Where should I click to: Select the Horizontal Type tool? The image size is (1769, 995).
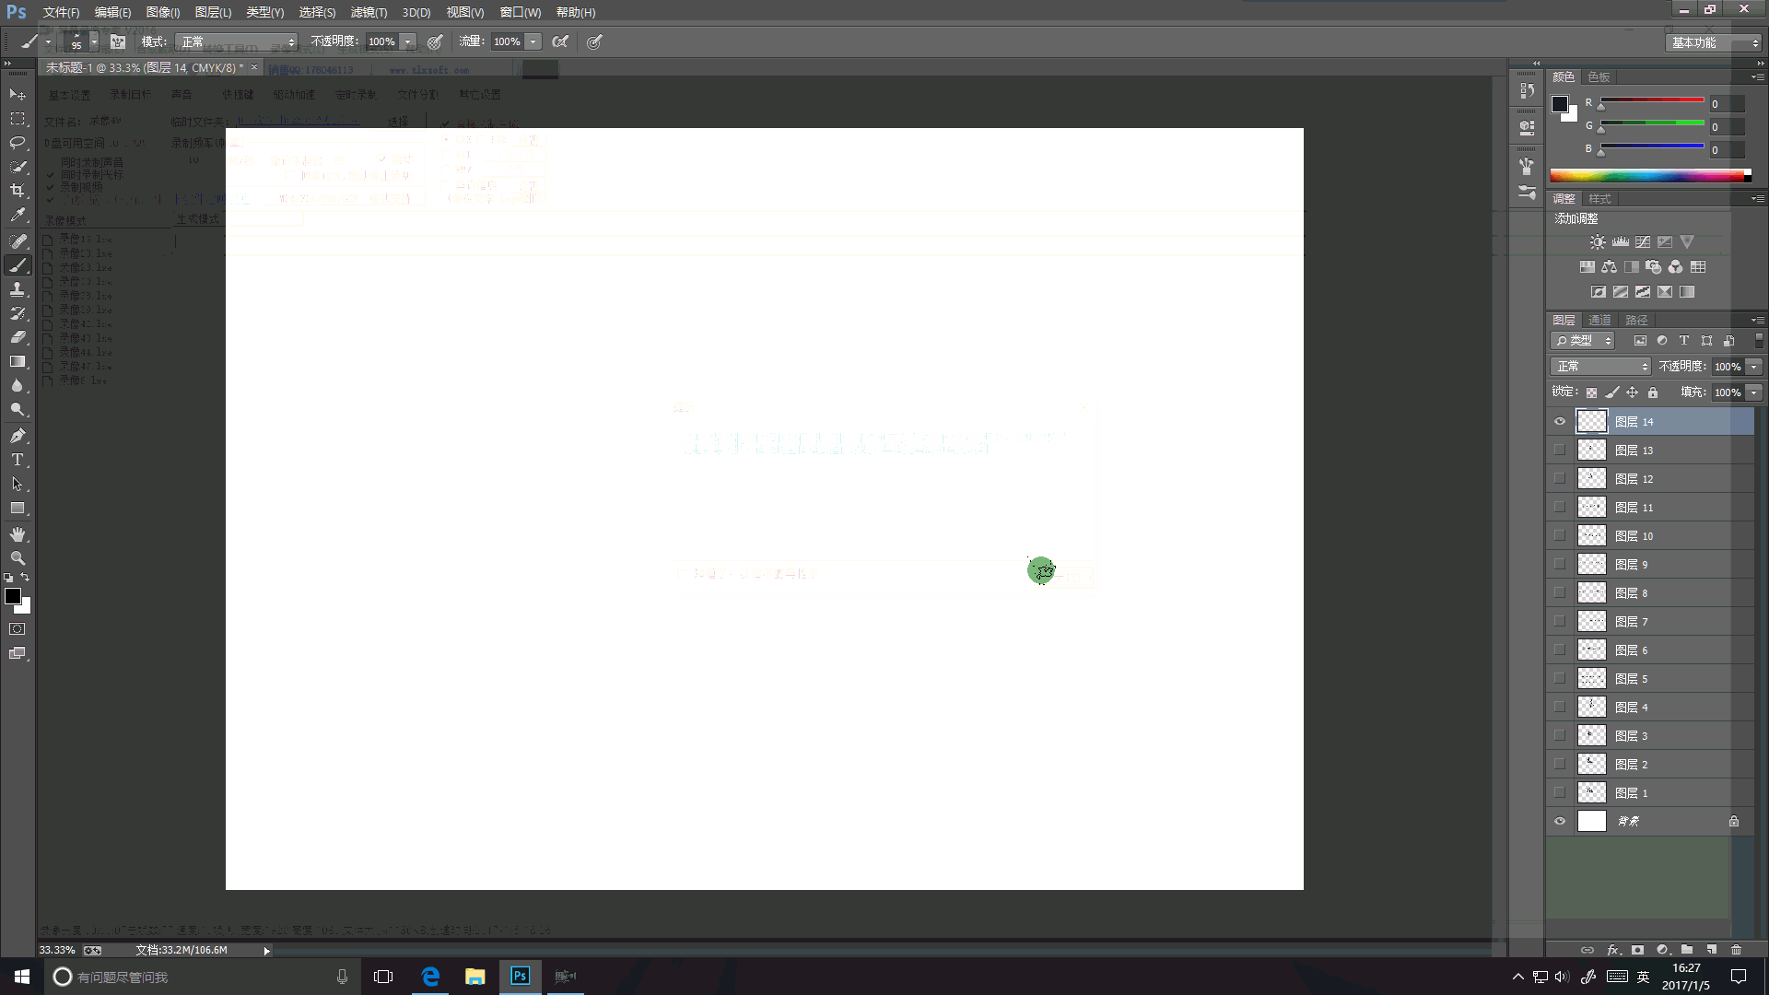pyautogui.click(x=18, y=460)
